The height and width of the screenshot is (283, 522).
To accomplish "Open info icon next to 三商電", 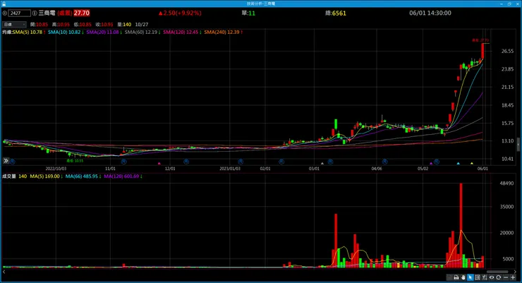I will point(35,13).
